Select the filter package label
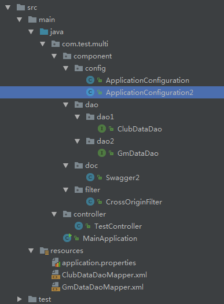This screenshot has width=224, height=304. tap(93, 190)
